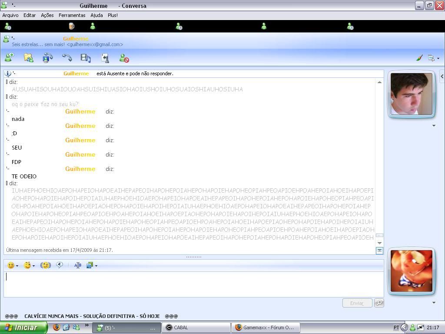This screenshot has width=445, height=334.
Task: Click inside the message text input box
Action: click(x=193, y=284)
